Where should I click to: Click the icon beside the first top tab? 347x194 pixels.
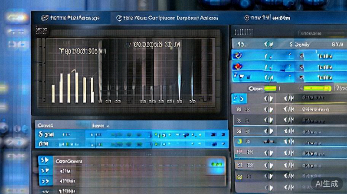click(x=43, y=18)
